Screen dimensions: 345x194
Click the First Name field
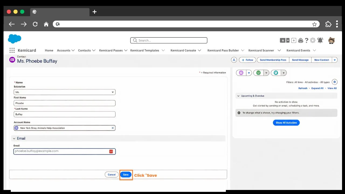coord(64,103)
